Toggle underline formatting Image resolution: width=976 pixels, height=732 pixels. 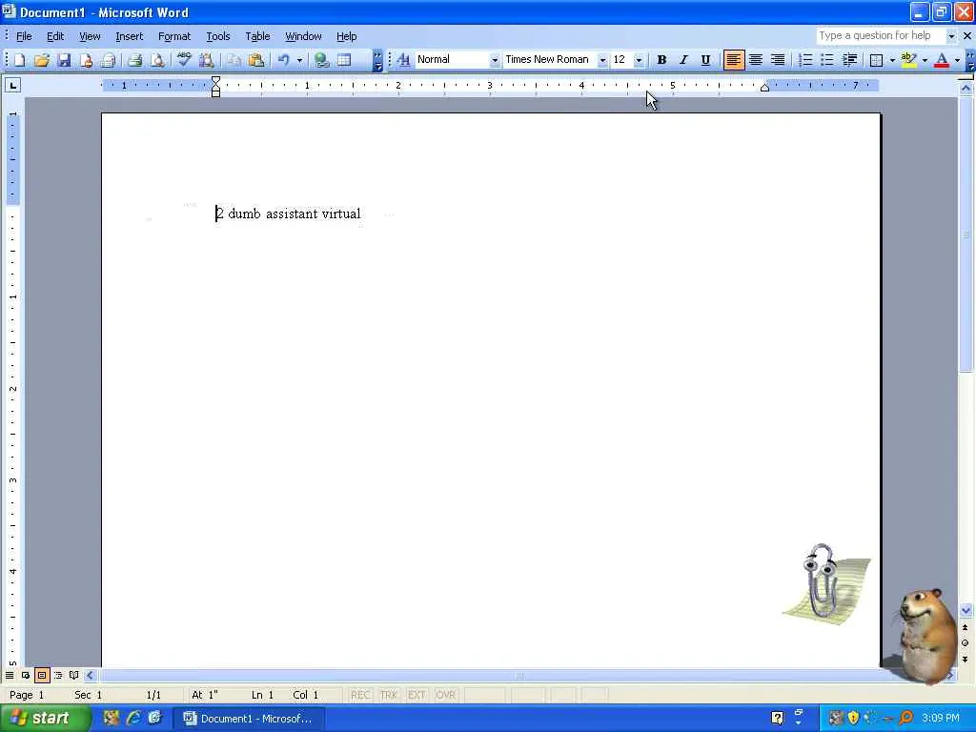coord(705,60)
